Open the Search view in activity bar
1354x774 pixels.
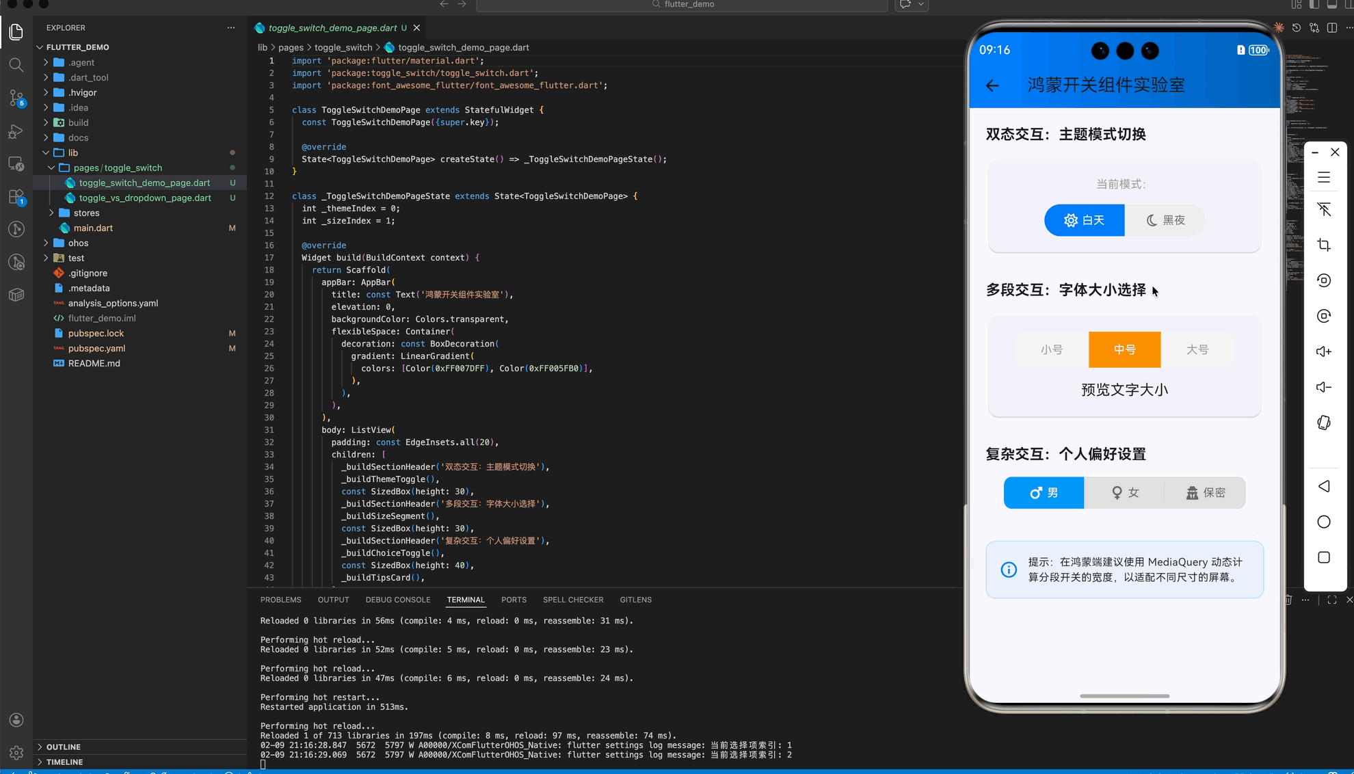point(16,65)
